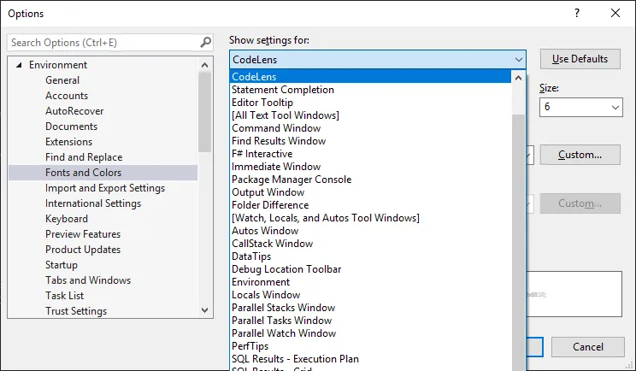The width and height of the screenshot is (636, 371).
Task: Click the search magnifier icon
Action: click(x=206, y=42)
